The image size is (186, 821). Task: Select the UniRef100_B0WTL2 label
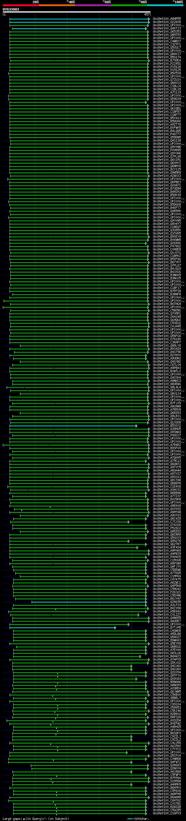pos(167,371)
